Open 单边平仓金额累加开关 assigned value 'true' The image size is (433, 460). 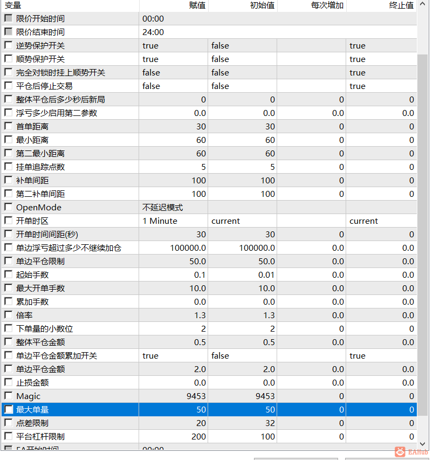pyautogui.click(x=174, y=355)
